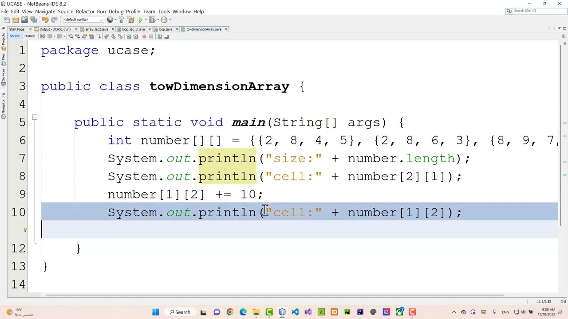Screen dimensions: 568x319
Task: Click the Undo arrow icon
Action: [45, 19]
